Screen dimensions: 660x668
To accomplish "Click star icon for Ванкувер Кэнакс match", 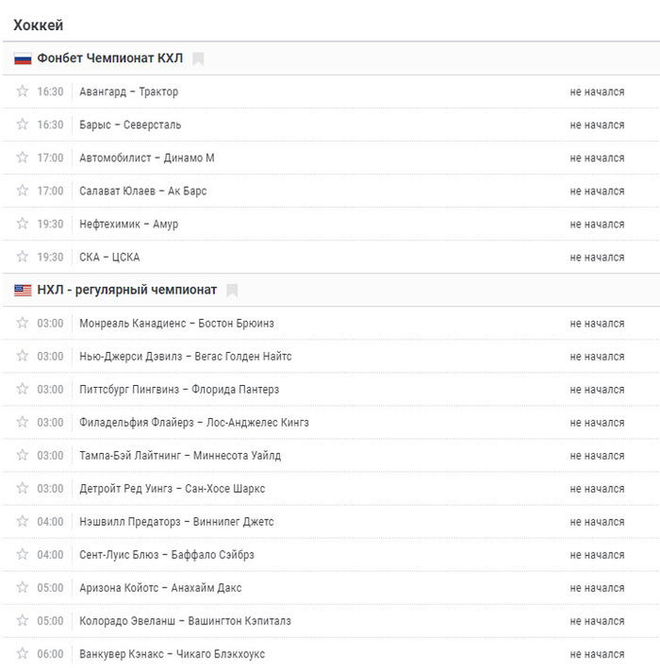I will [x=22, y=654].
